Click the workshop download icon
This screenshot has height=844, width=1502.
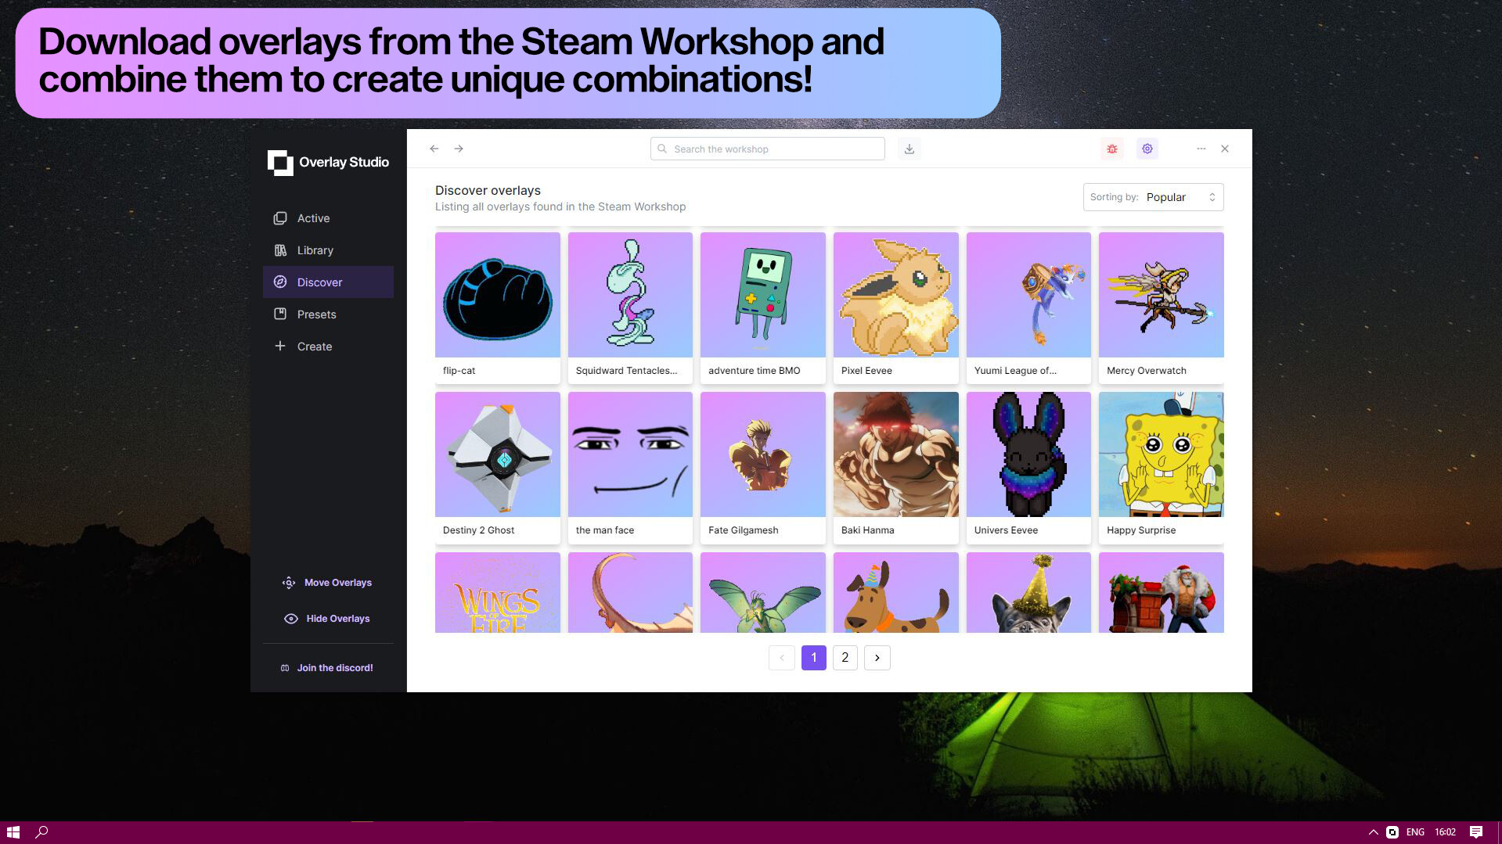(x=909, y=149)
